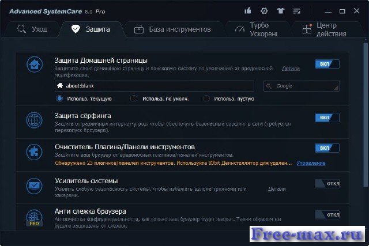Select Использ. пустую radio button
This screenshot has height=246, width=369.
206,99
